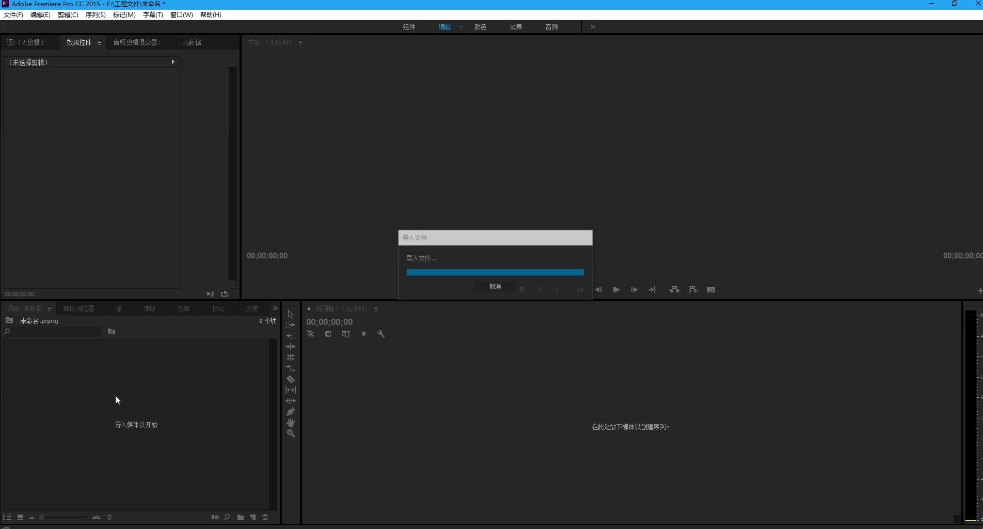This screenshot has width=983, height=529.
Task: Open the 节目 monitor panel menu
Action: point(300,42)
